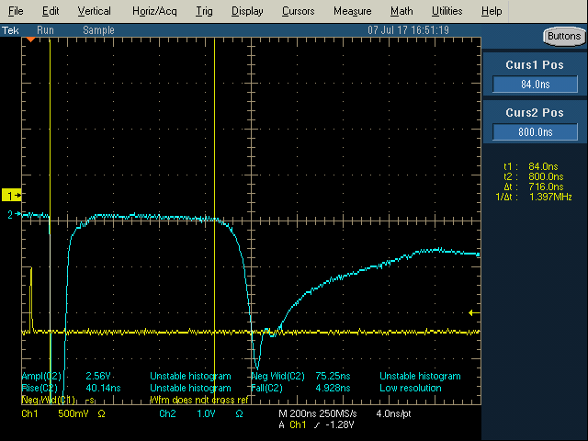Select the Curs2 Pos value field
This screenshot has height=441, width=588.
pyautogui.click(x=535, y=132)
